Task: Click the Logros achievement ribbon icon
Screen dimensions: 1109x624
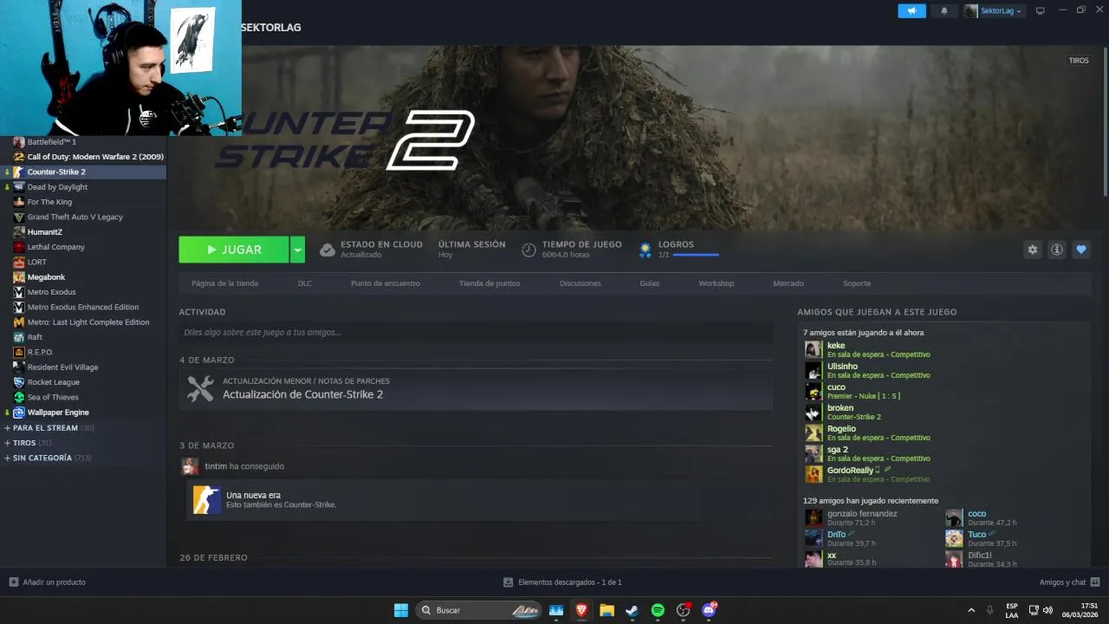Action: click(x=645, y=250)
